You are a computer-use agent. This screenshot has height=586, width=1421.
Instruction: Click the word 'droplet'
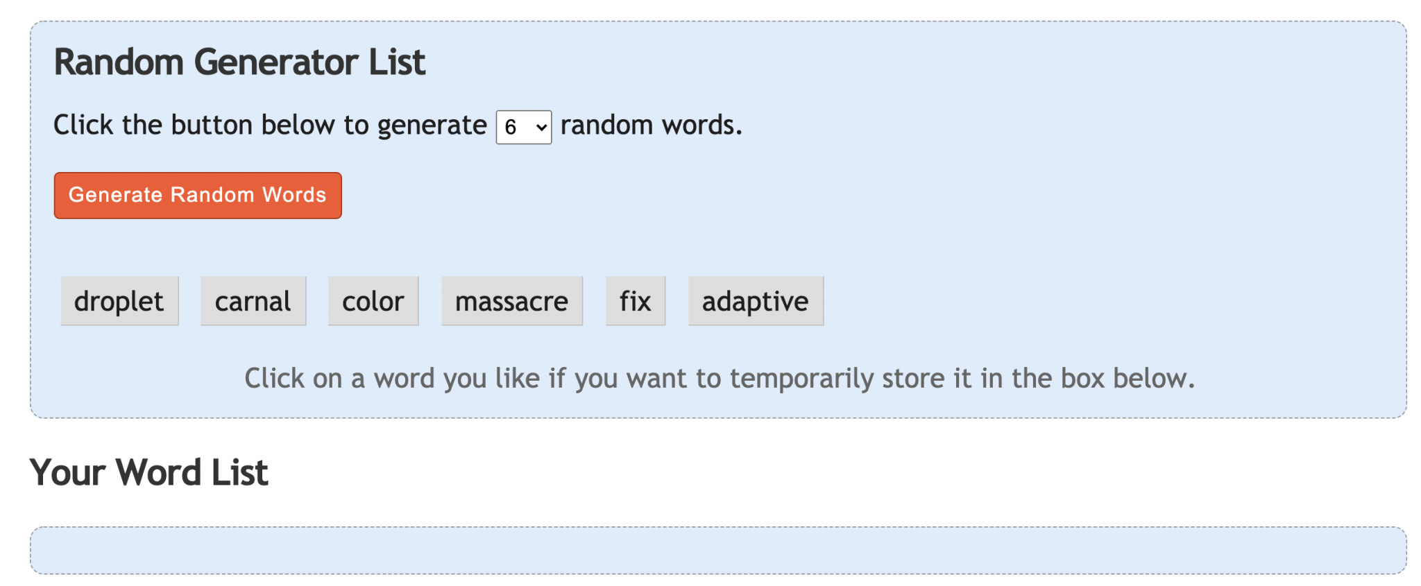(x=119, y=301)
